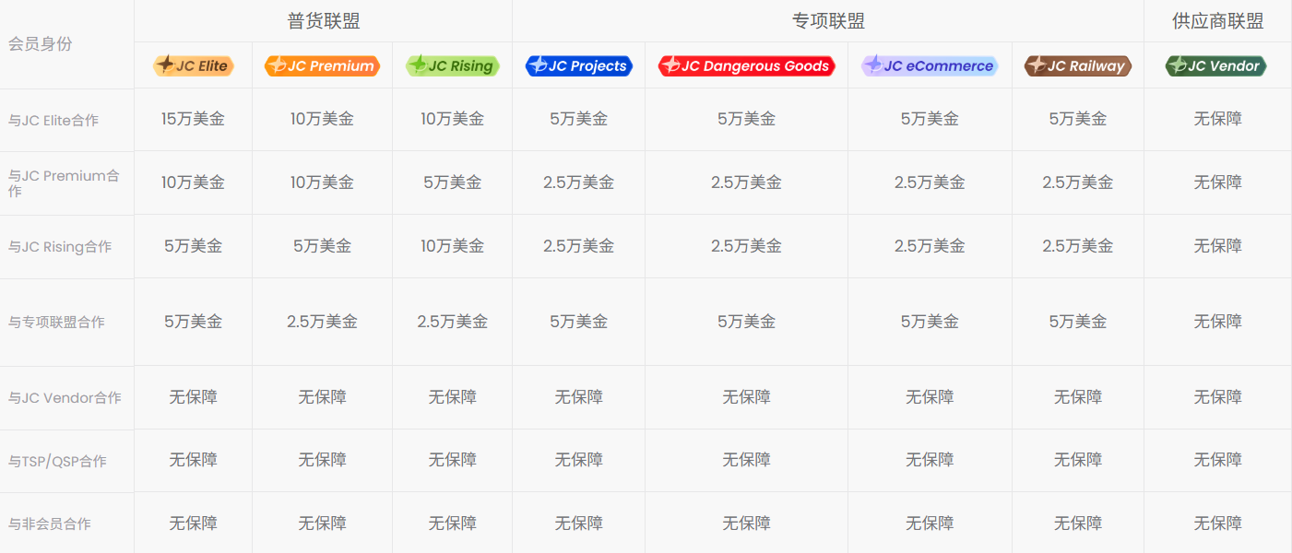Click JC Vendor 无保障 in 与JC Elite合作 row
Image resolution: width=1292 pixels, height=553 pixels.
pos(1217,119)
